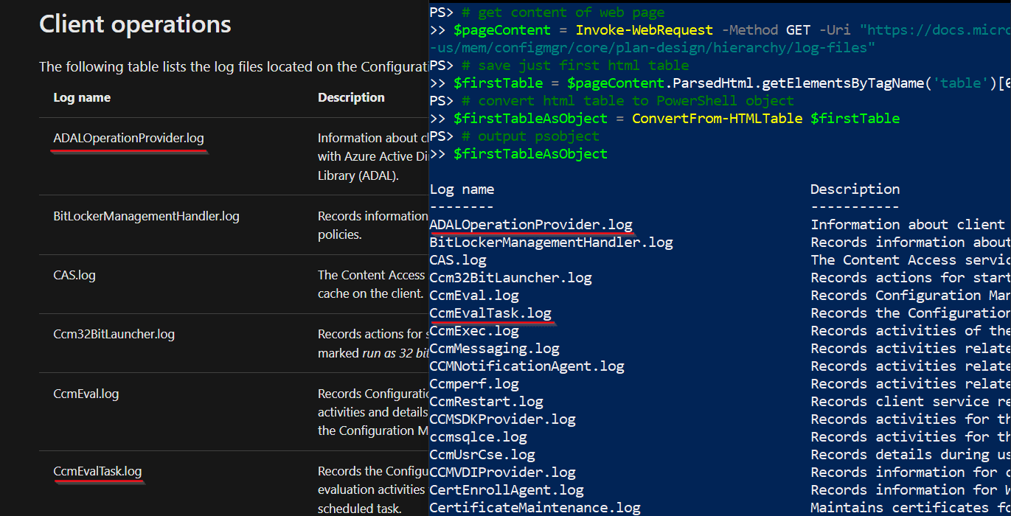1011x516 pixels.
Task: Click the Description column header in the web page table
Action: (x=351, y=97)
